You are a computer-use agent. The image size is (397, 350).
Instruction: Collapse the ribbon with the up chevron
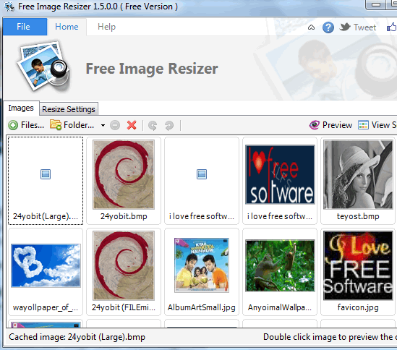[311, 27]
